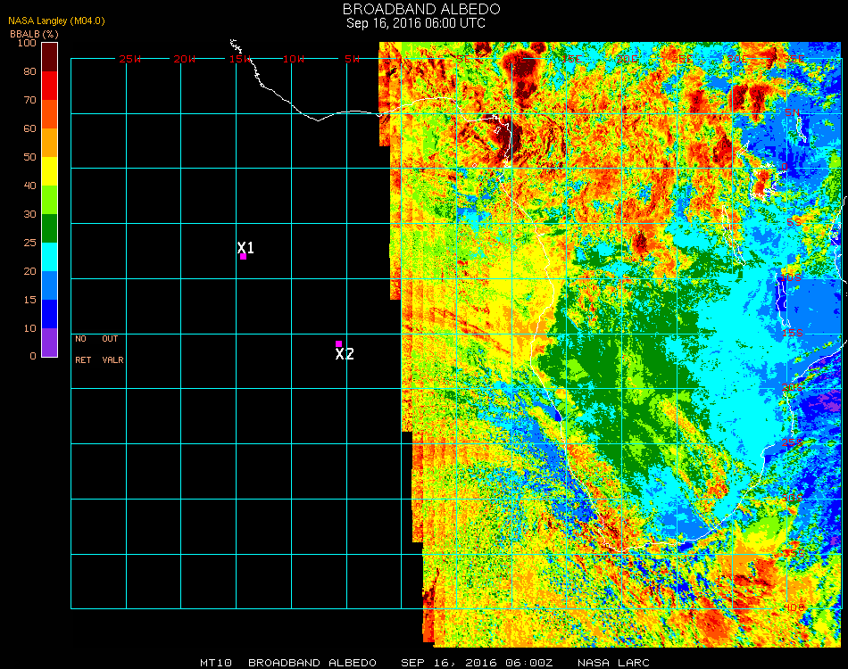The height and width of the screenshot is (669, 848).
Task: Select the purple 0–10% legend swatch
Action: (50, 342)
